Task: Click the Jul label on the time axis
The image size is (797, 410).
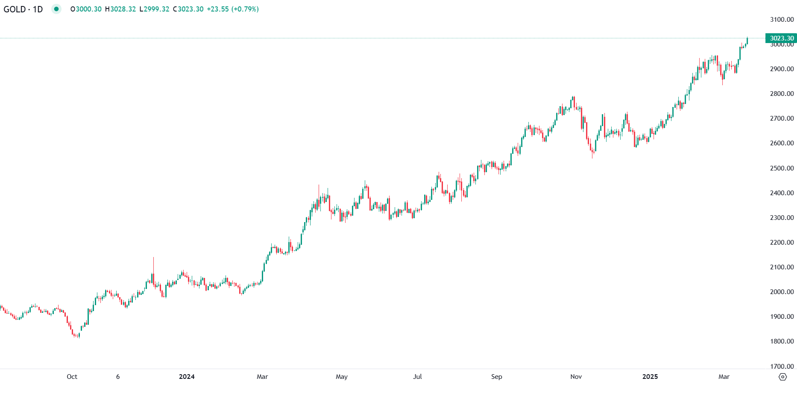Action: click(x=417, y=377)
